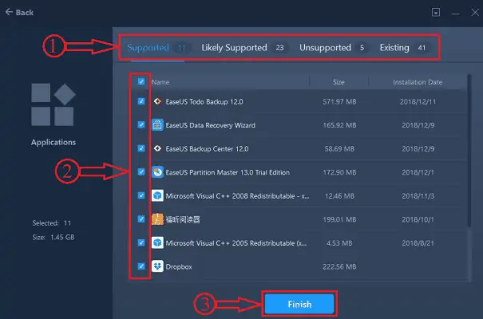Click the 222.56 MB size value
483x319 pixels.
tap(339, 266)
